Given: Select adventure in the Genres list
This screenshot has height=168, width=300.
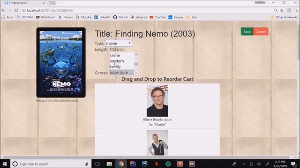Looking at the screenshot, I should point(122,72).
